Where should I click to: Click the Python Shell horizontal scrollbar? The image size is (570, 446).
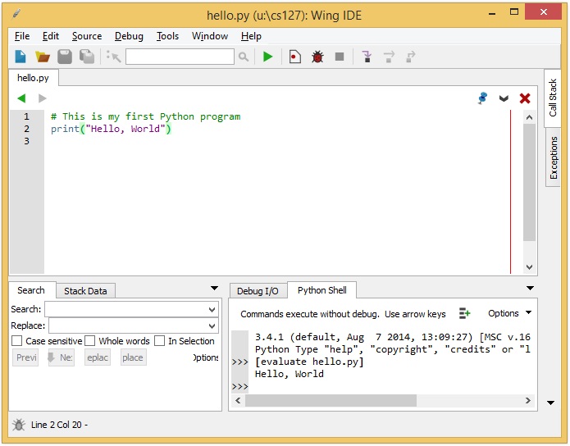coord(331,401)
